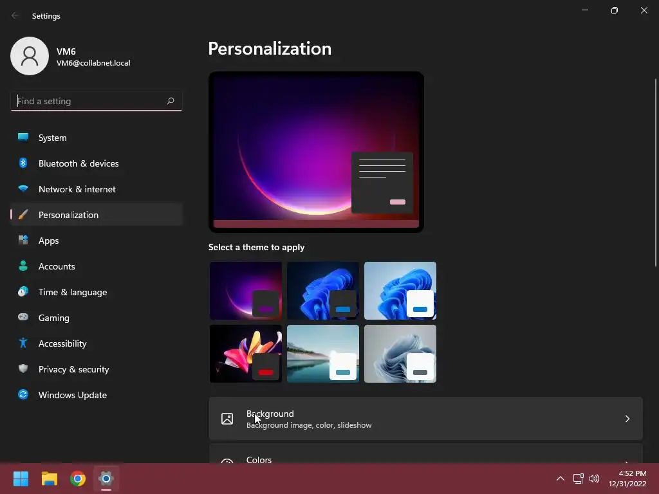
Task: Click the Accessibility figure icon
Action: point(23,343)
